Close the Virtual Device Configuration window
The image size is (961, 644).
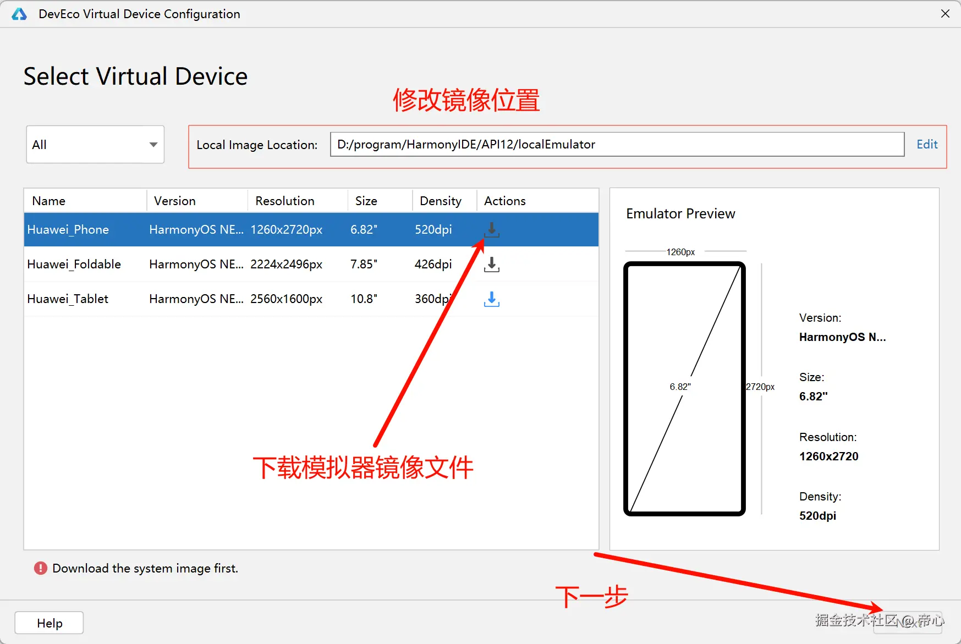[x=945, y=14]
